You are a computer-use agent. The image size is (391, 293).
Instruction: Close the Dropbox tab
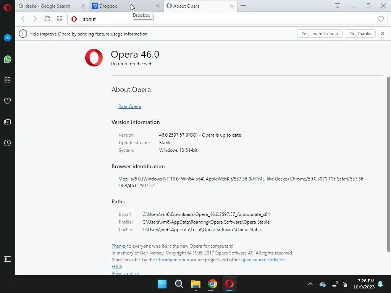tap(157, 6)
